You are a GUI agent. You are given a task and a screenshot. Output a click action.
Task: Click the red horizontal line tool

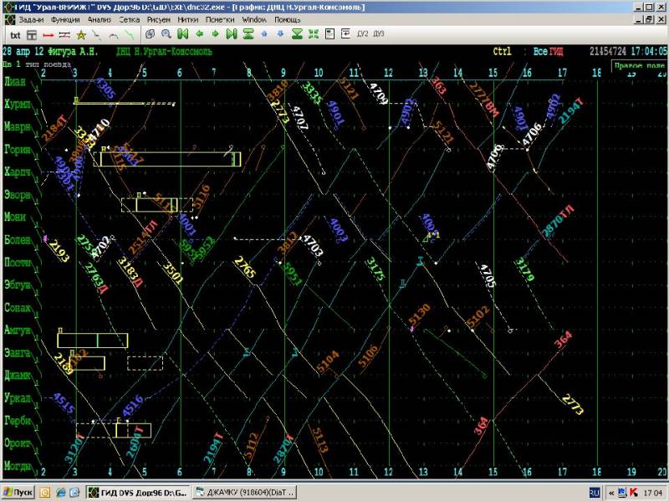point(48,34)
